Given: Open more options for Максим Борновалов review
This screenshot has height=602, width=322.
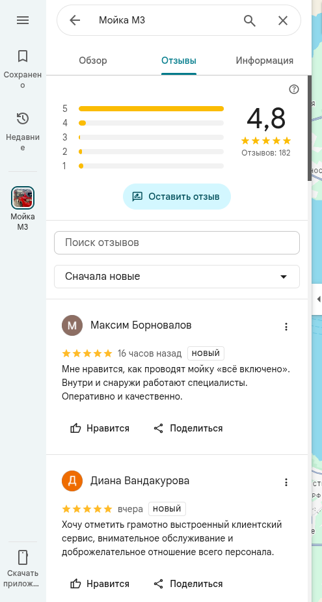Looking at the screenshot, I should click(x=286, y=327).
